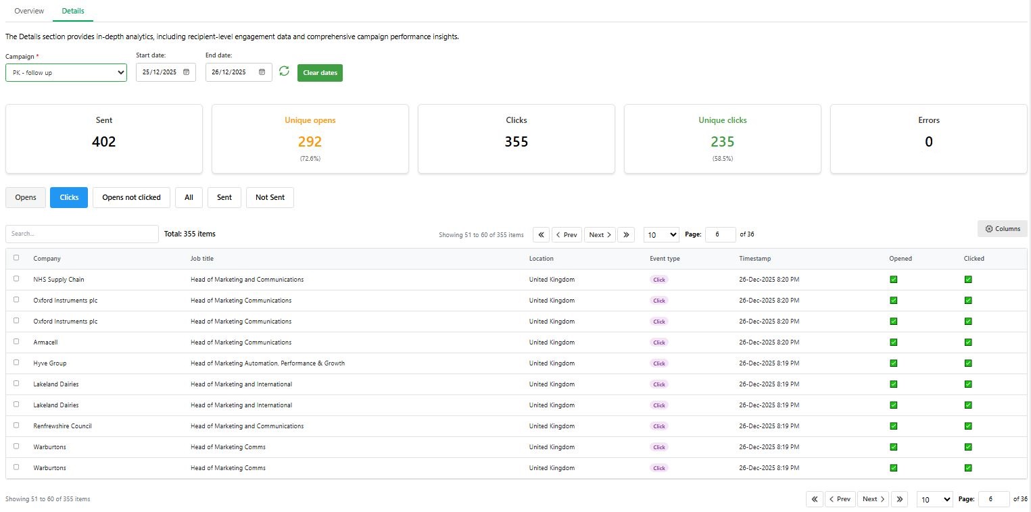
Task: Switch to the Overview tab
Action: pos(29,11)
